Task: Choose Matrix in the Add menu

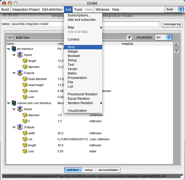Action: tap(83, 73)
